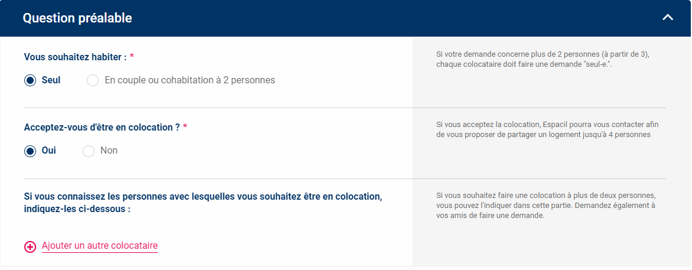692x270 pixels.
Task: Select the Seul radio button circle
Action: point(30,80)
